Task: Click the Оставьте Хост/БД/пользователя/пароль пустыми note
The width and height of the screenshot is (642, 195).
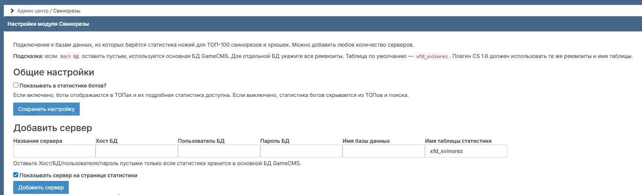Action: [157, 163]
